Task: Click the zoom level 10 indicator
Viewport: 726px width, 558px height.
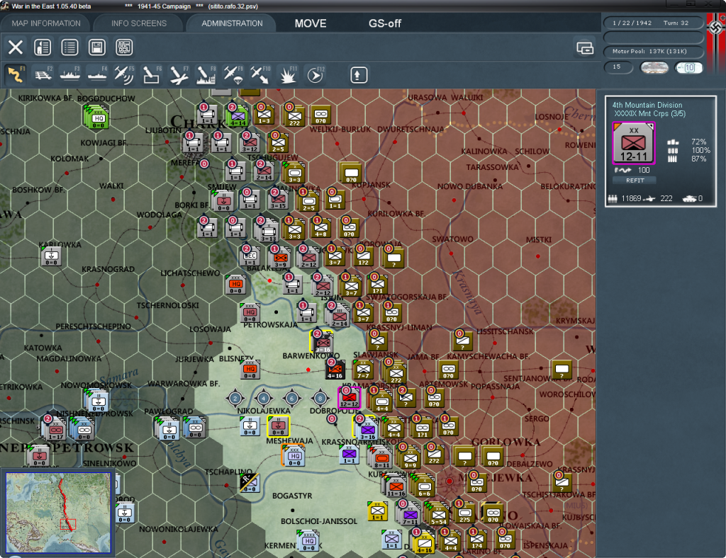Action: point(688,67)
